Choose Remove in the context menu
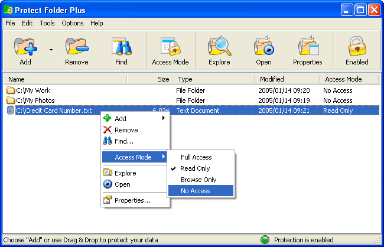Screen dimensions: 384x247 (x=135, y=130)
